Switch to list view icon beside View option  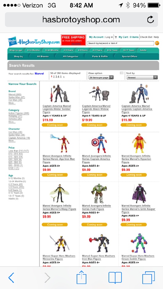[x=121, y=73]
